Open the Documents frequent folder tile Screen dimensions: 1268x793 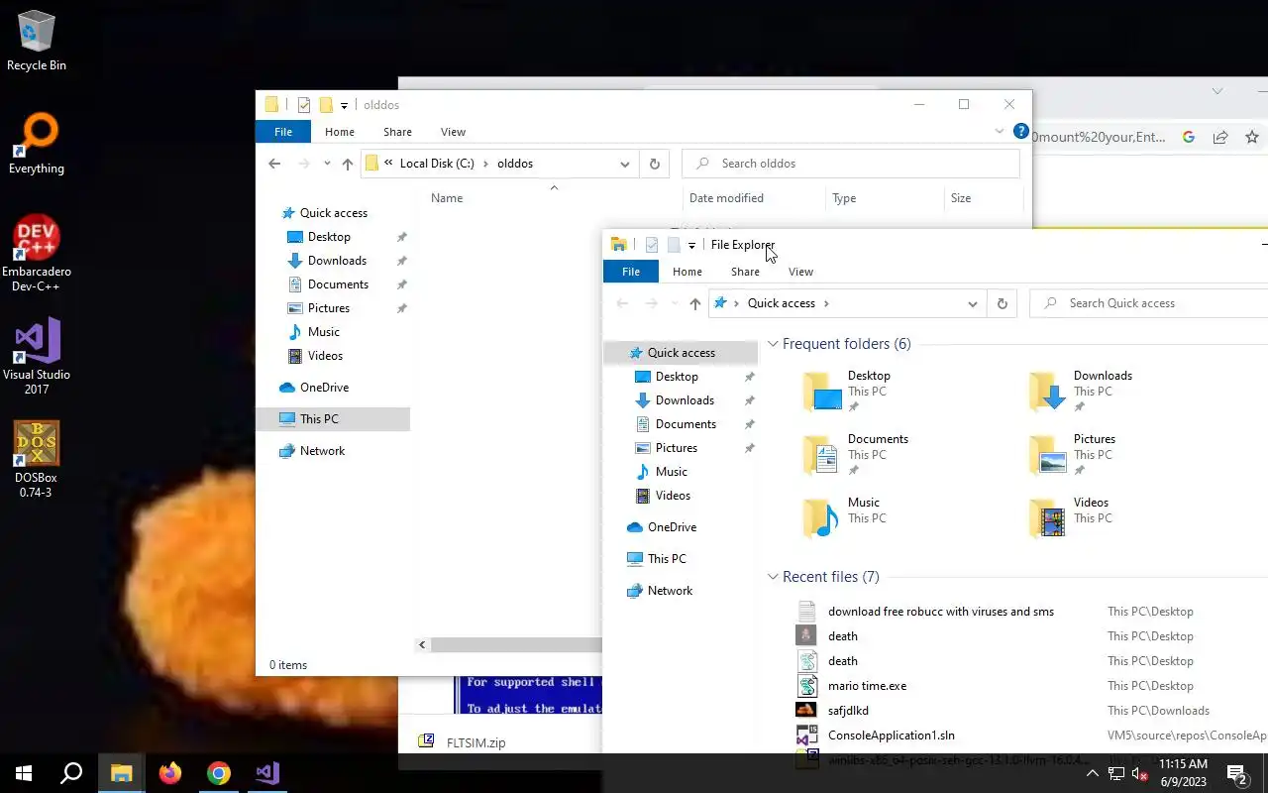[854, 455]
